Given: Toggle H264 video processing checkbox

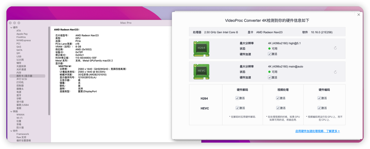Looking at the screenshot, I should point(278,98).
